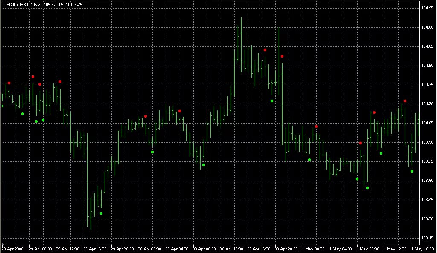437x253 pixels.
Task: Click the 1 May 04:30 time label
Action: pos(341,249)
